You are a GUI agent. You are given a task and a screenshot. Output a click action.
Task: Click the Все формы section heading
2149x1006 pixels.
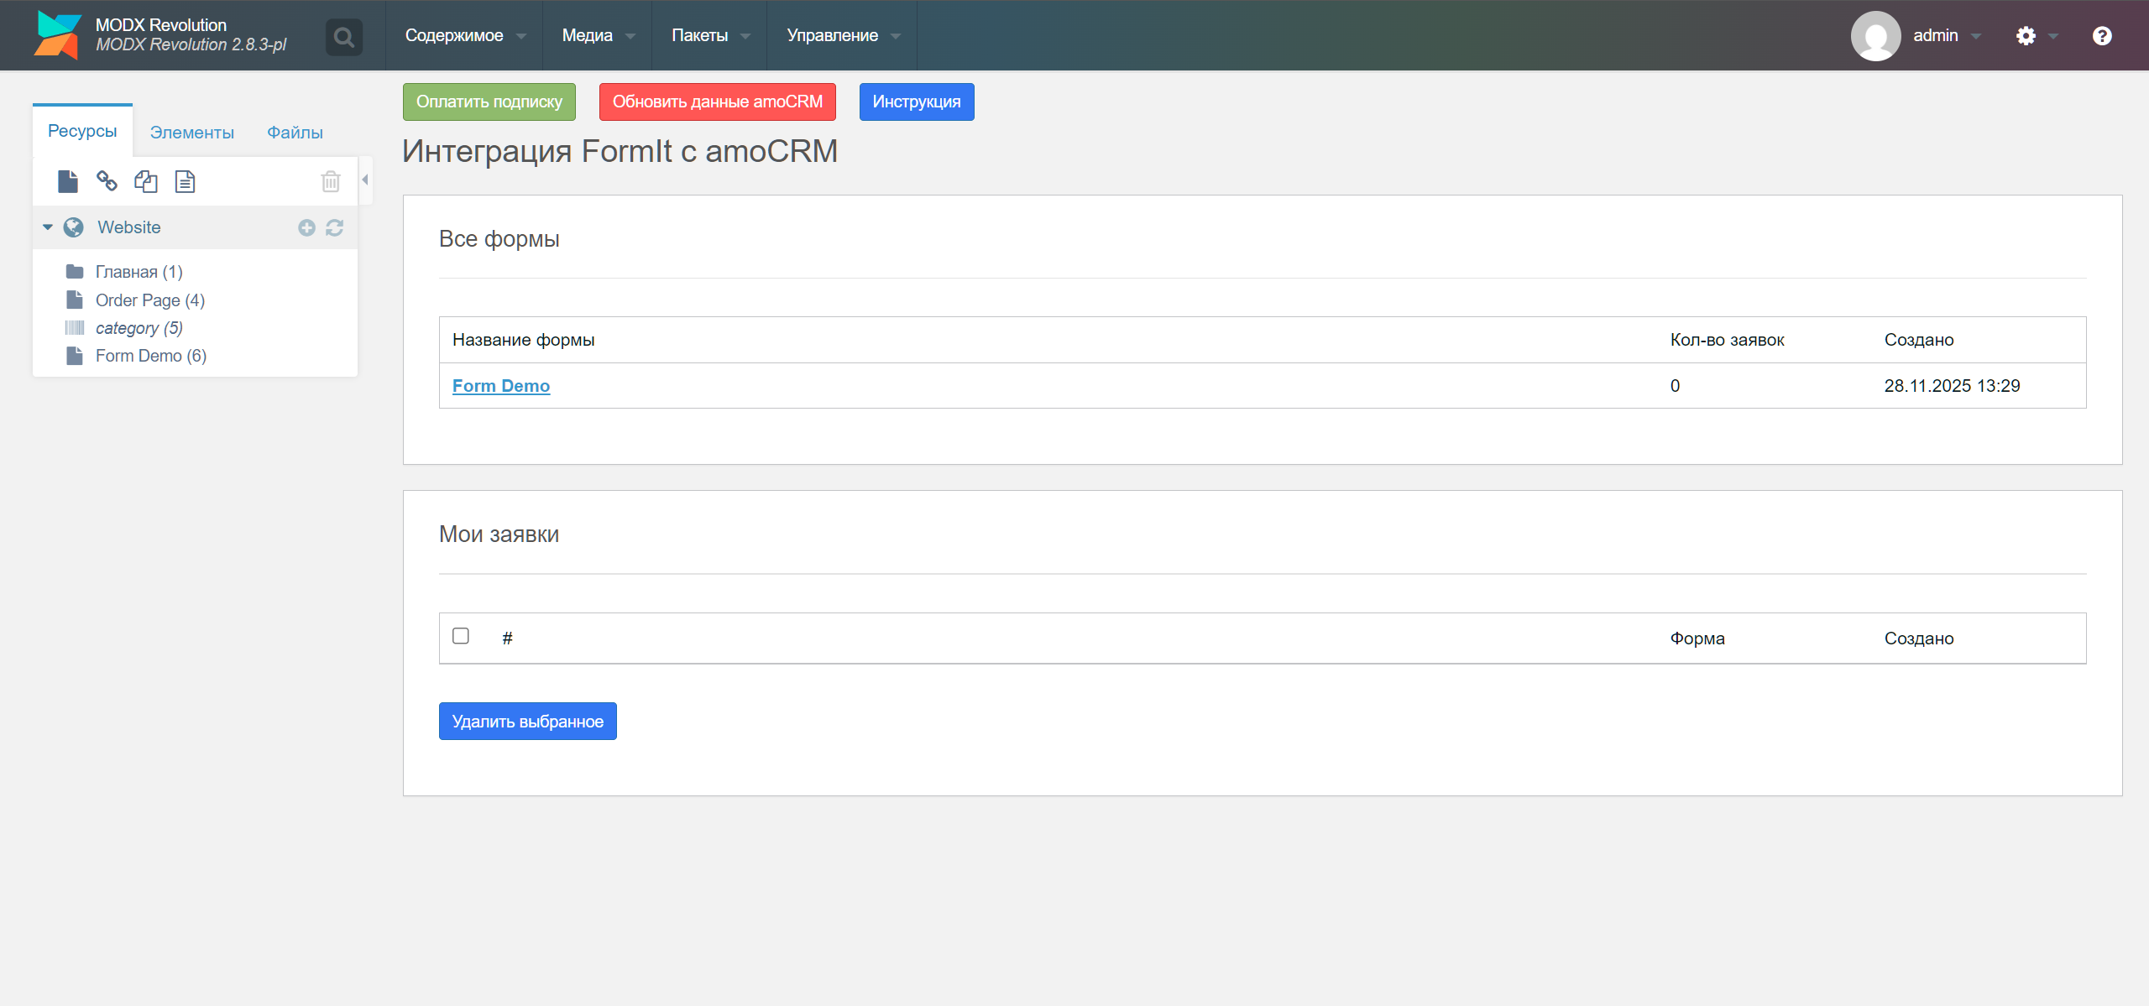(499, 239)
